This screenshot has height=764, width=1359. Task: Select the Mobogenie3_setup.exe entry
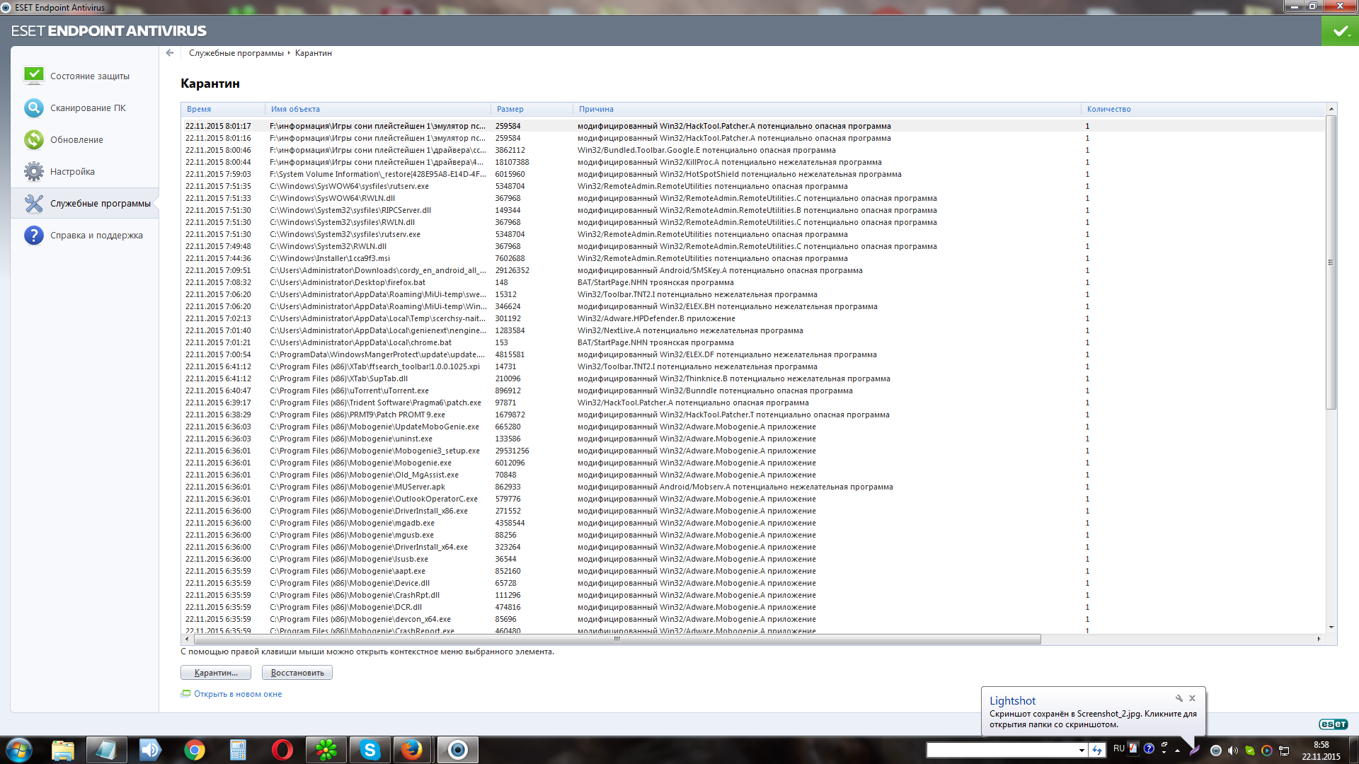tap(753, 451)
